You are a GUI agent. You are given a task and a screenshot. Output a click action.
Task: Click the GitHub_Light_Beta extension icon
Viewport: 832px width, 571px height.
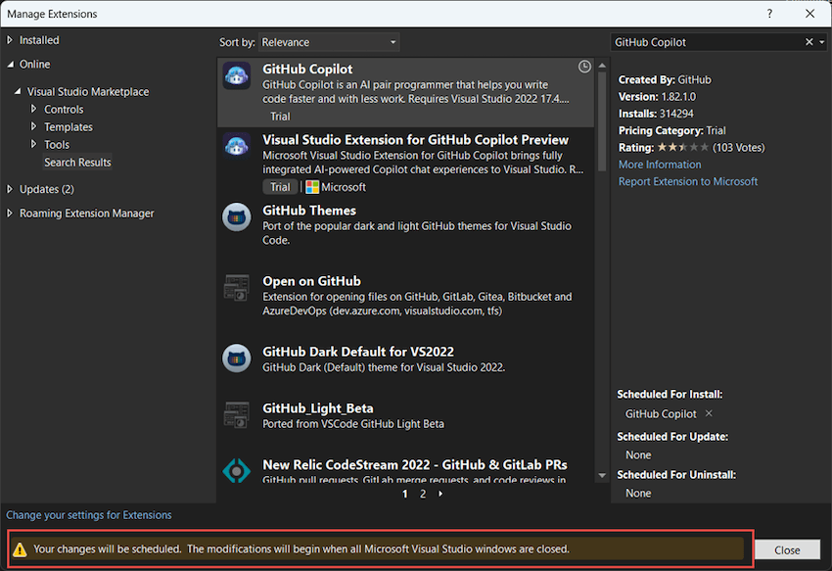(237, 415)
